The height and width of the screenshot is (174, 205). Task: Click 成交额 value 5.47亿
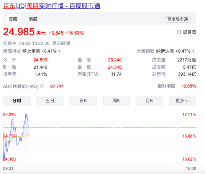pos(189,67)
